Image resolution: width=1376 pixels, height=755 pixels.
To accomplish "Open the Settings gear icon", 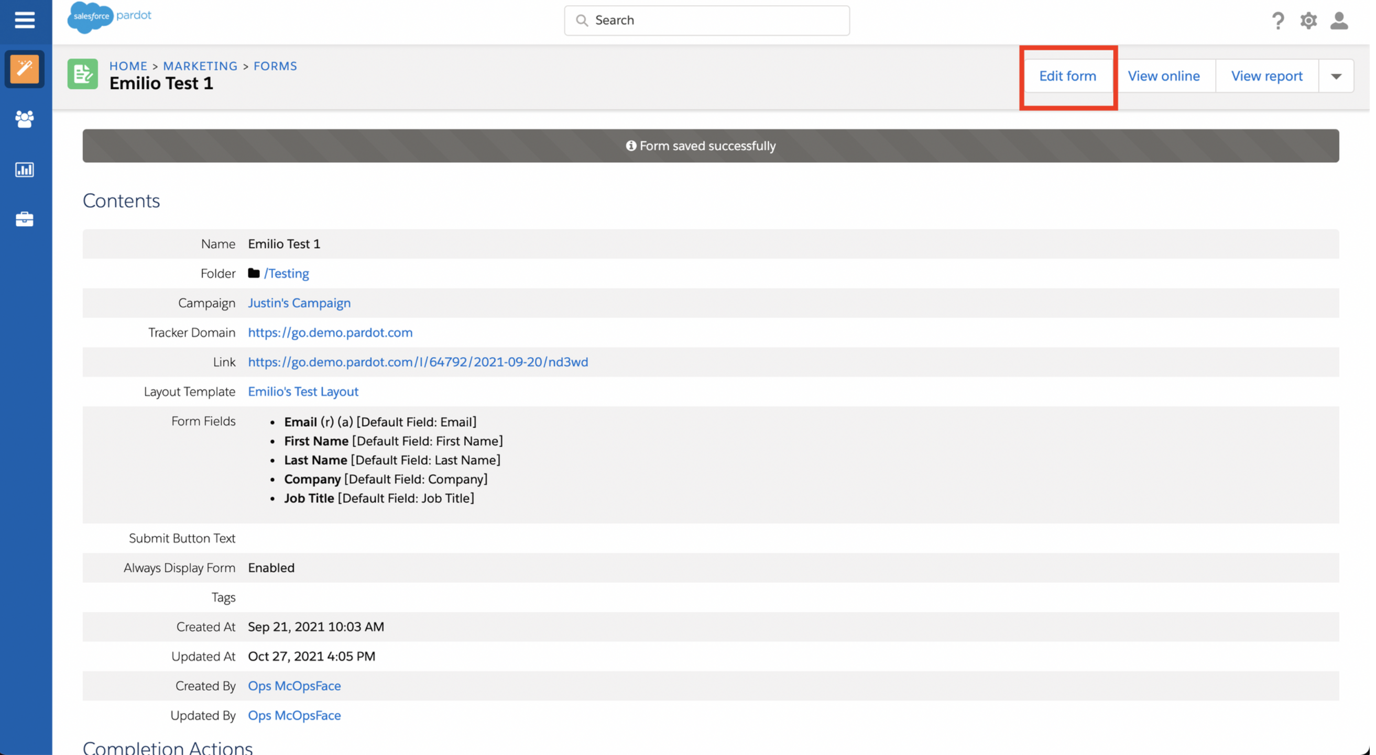I will coord(1308,20).
